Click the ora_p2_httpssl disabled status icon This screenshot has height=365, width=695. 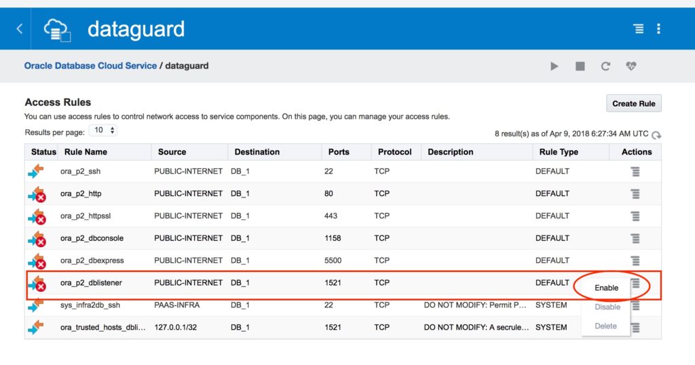tap(37, 216)
